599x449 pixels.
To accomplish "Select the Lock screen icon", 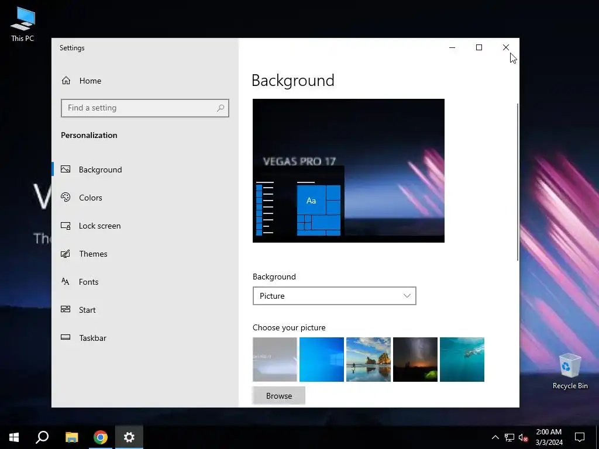I will coord(66,226).
